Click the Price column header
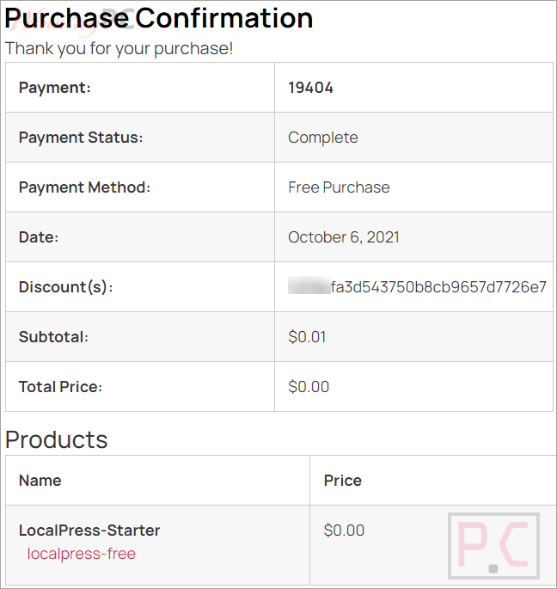Viewport: 557px width, 589px height. [343, 481]
